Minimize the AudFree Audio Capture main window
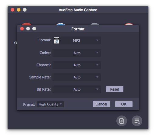 (19, 10)
